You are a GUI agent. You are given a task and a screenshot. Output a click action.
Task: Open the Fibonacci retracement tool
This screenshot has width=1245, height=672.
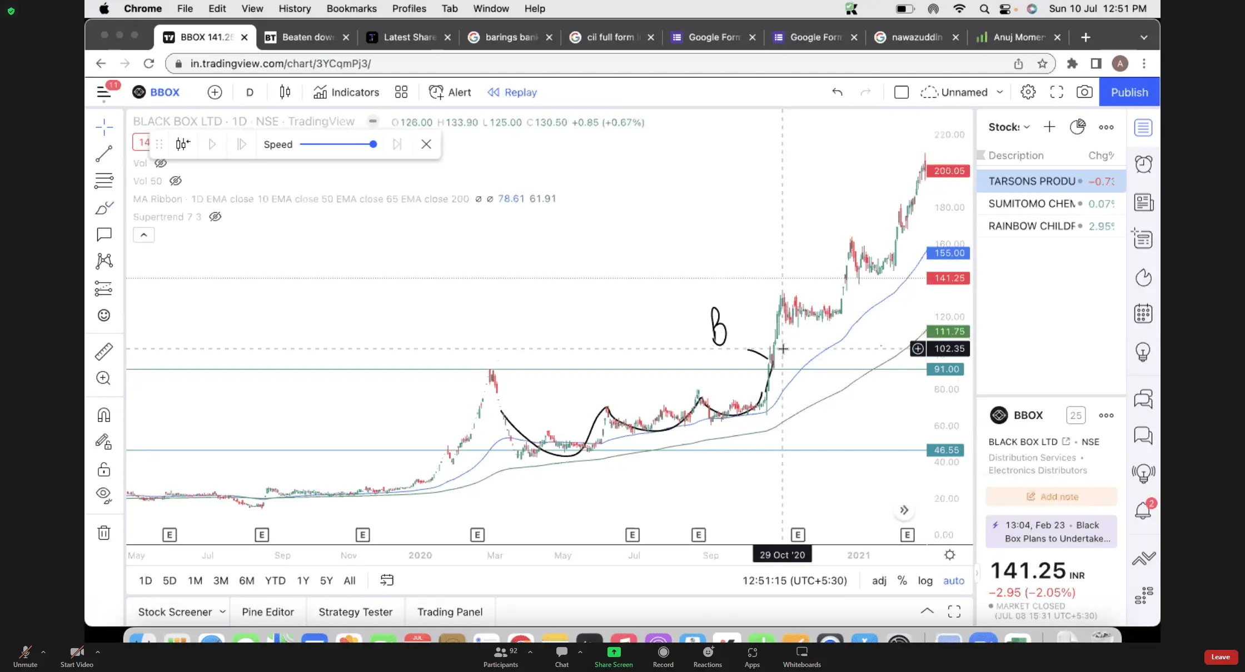coord(104,180)
